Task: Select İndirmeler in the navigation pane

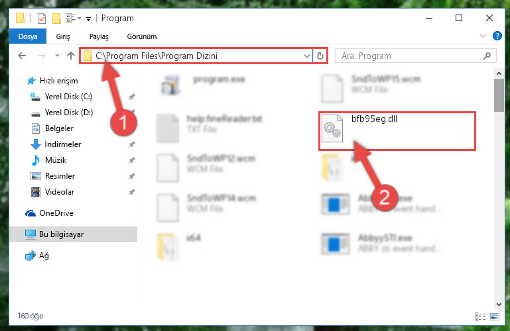Action: [63, 144]
